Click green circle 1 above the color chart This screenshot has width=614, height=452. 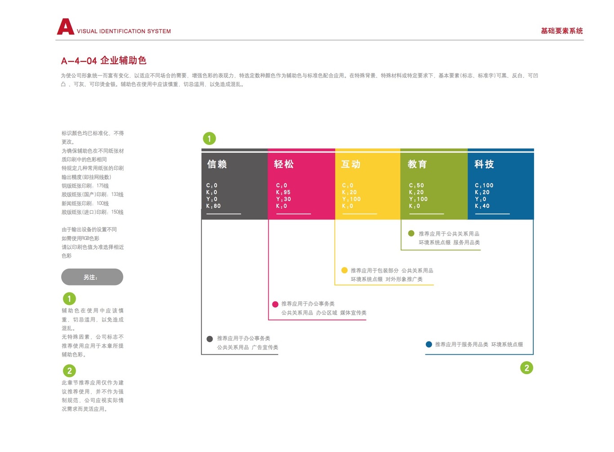(x=209, y=139)
